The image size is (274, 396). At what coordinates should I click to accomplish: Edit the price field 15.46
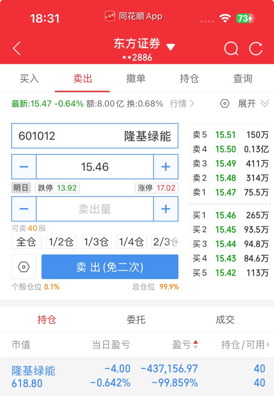(x=95, y=167)
